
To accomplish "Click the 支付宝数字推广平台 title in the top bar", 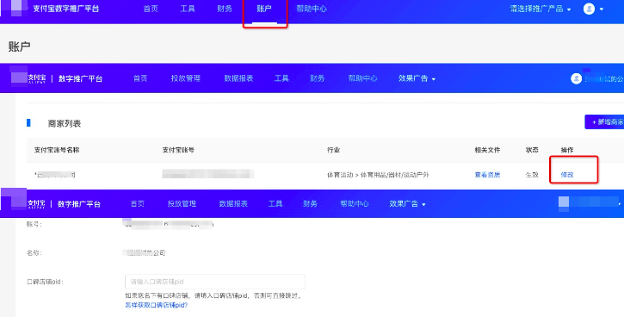I will tap(66, 9).
